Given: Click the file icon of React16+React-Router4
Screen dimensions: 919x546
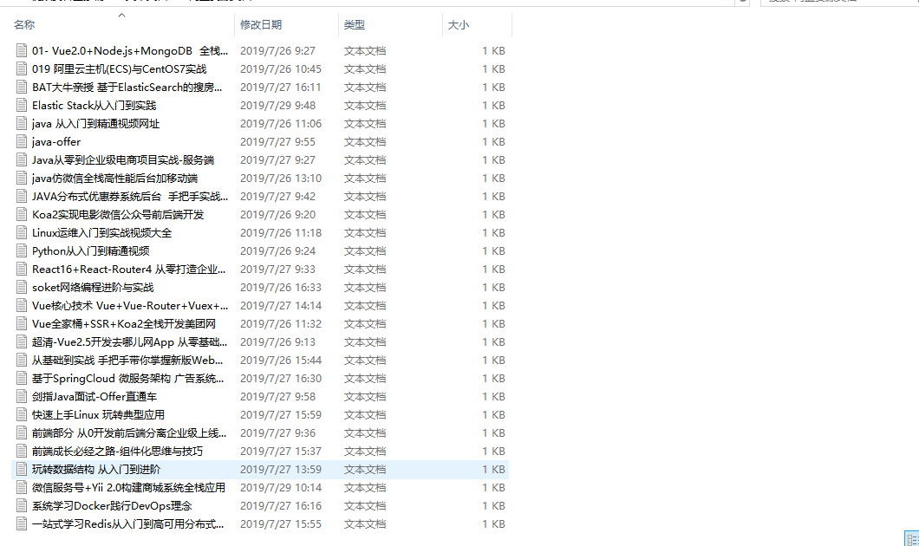Looking at the screenshot, I should click(x=22, y=269).
